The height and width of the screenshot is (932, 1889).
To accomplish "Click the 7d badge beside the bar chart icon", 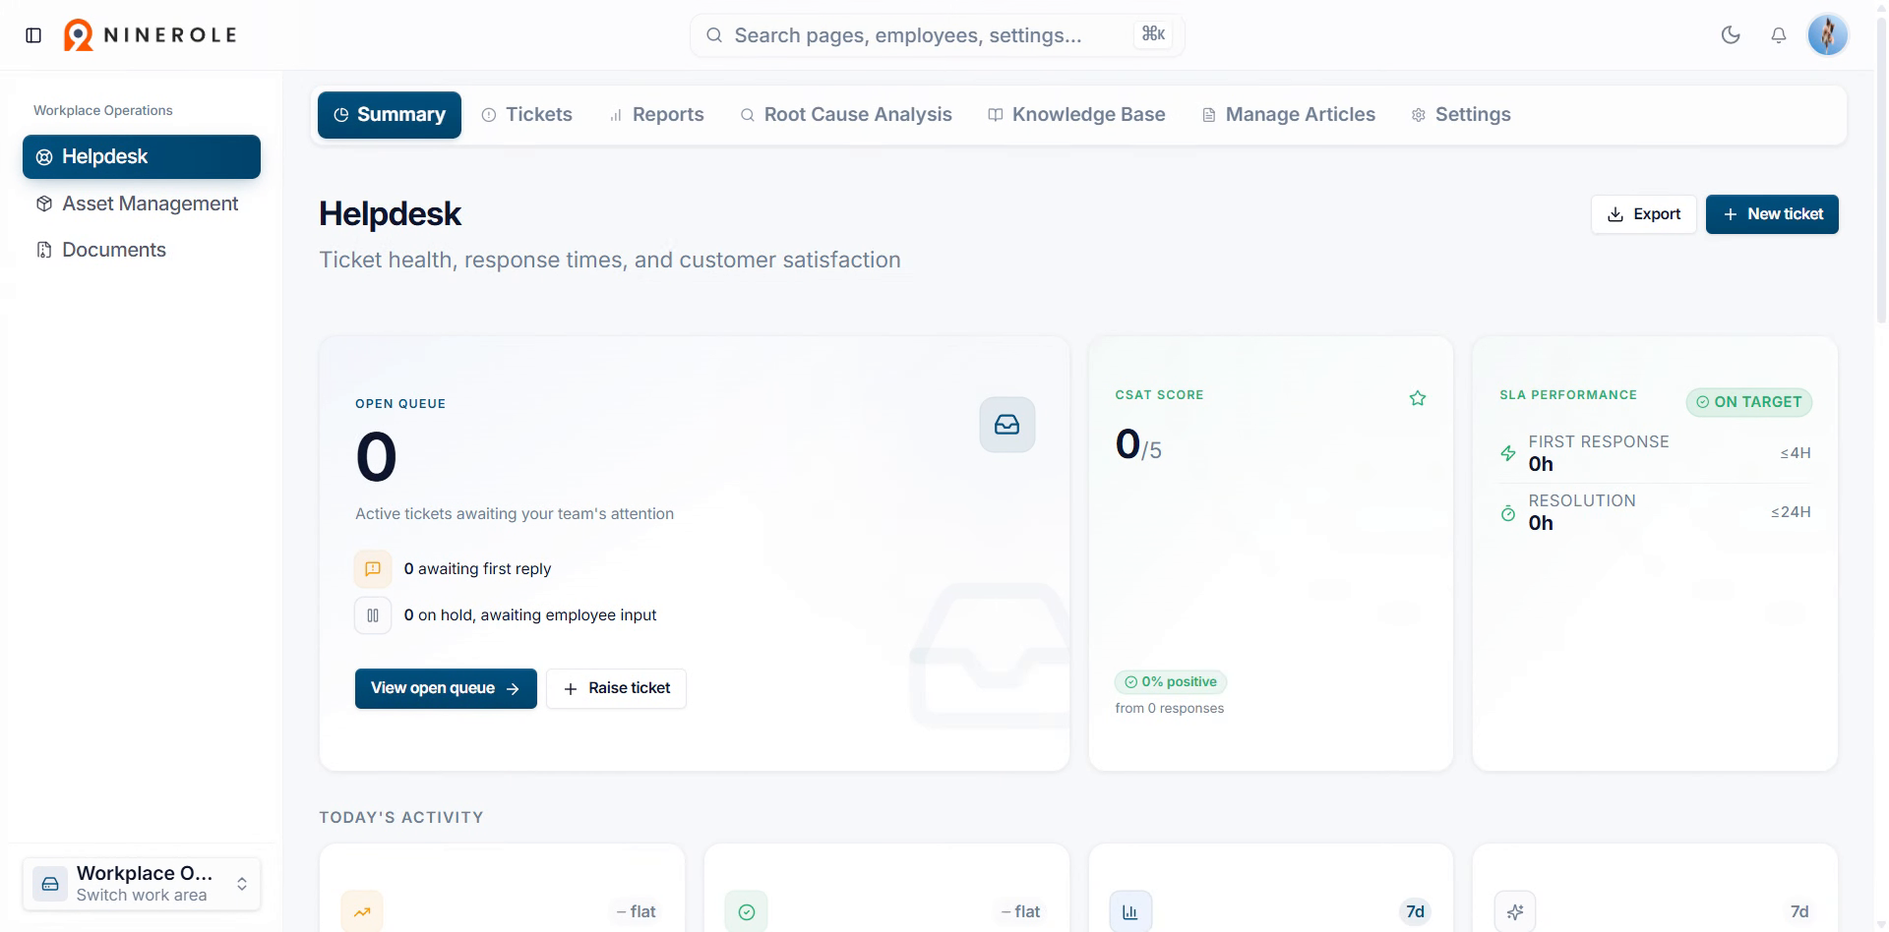I will coord(1415,911).
